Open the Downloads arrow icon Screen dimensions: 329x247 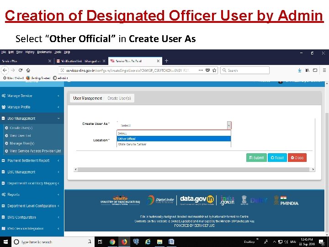[x=300, y=70]
